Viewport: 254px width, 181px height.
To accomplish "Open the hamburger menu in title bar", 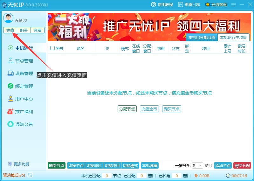I will pyautogui.click(x=233, y=4).
